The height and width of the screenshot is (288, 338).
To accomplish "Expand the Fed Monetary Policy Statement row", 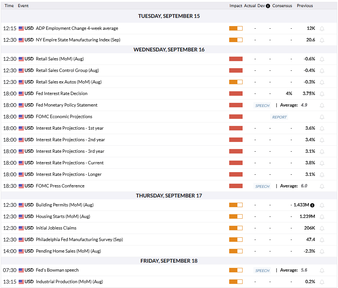I will (169, 105).
